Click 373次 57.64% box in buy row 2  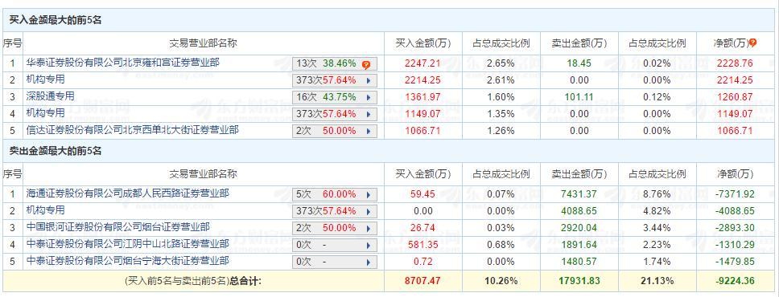point(335,80)
